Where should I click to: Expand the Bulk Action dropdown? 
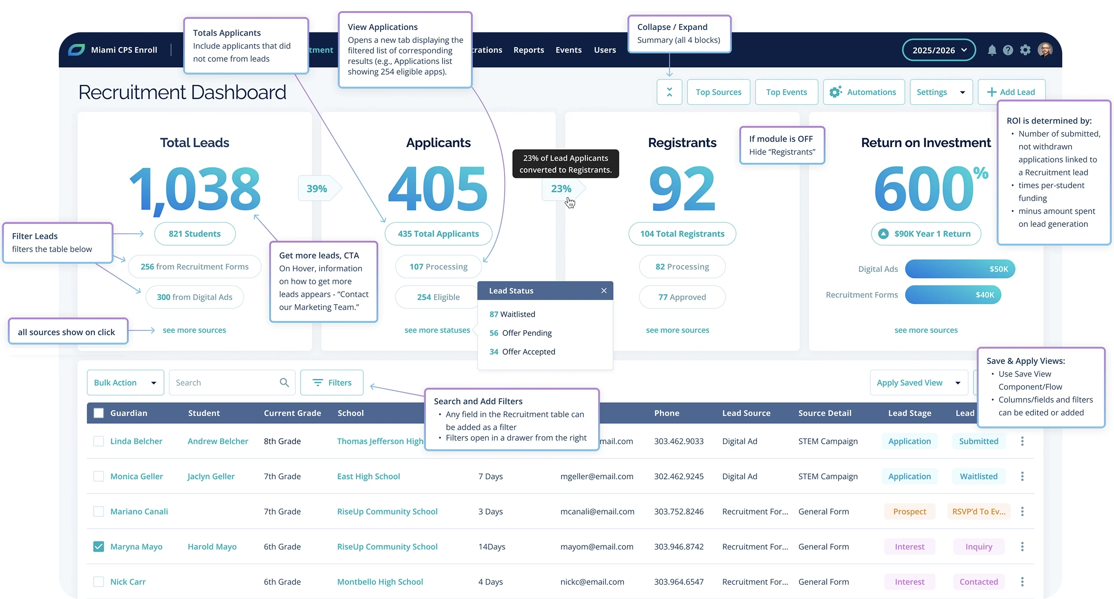pos(126,383)
